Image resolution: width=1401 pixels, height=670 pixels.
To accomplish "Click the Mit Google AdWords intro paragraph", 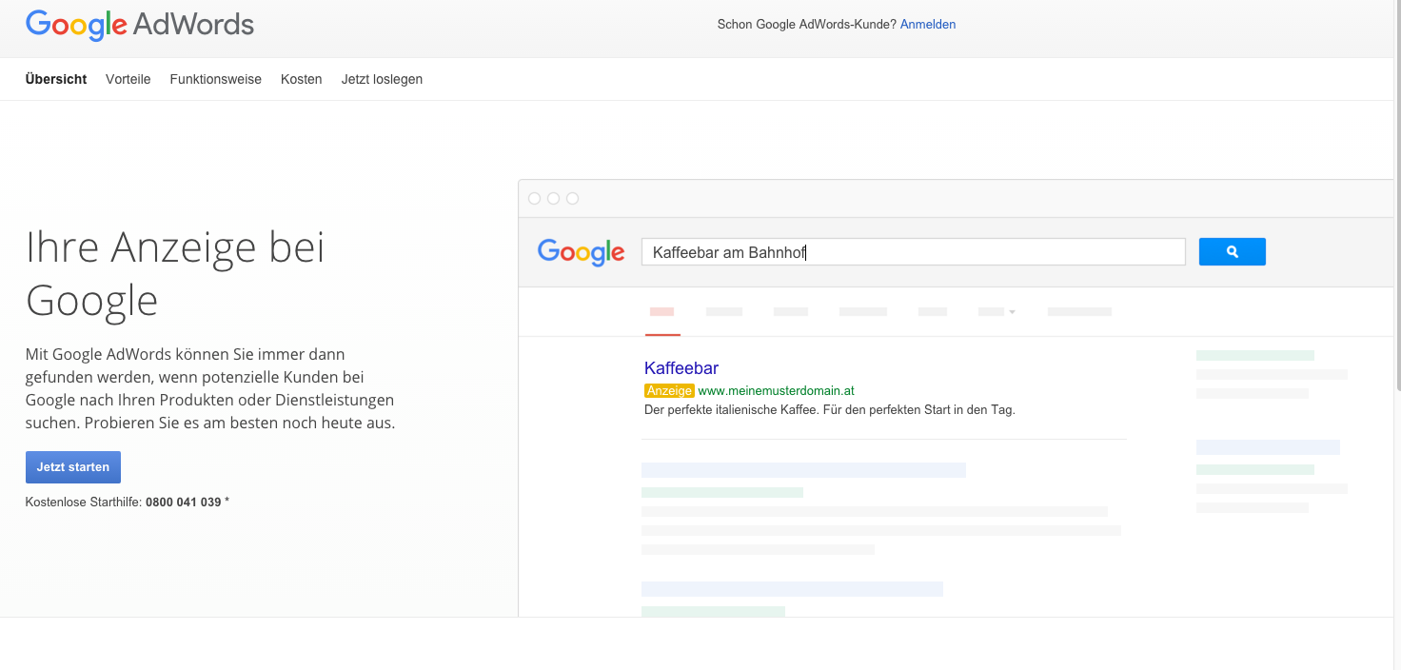I will (210, 388).
